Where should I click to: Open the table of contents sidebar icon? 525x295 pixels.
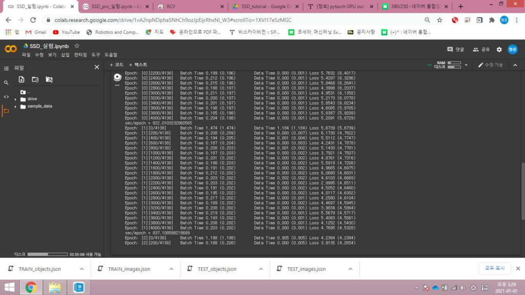pos(6,68)
